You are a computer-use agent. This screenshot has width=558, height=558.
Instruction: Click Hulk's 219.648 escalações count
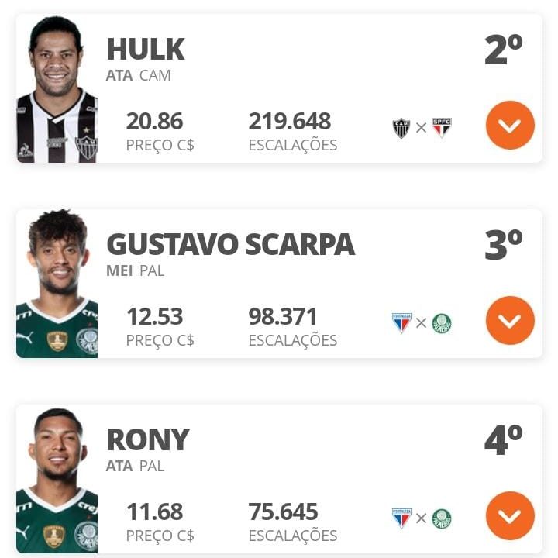click(290, 122)
